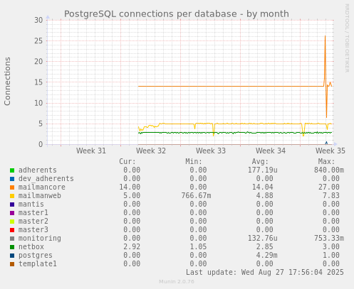Click the Week 33 x-axis label
The width and height of the screenshot is (354, 289).
click(x=211, y=151)
